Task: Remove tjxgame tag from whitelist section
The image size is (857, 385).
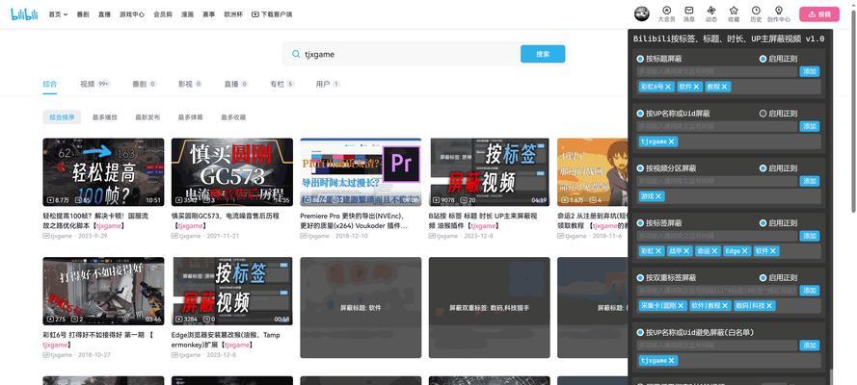Action: click(x=672, y=361)
